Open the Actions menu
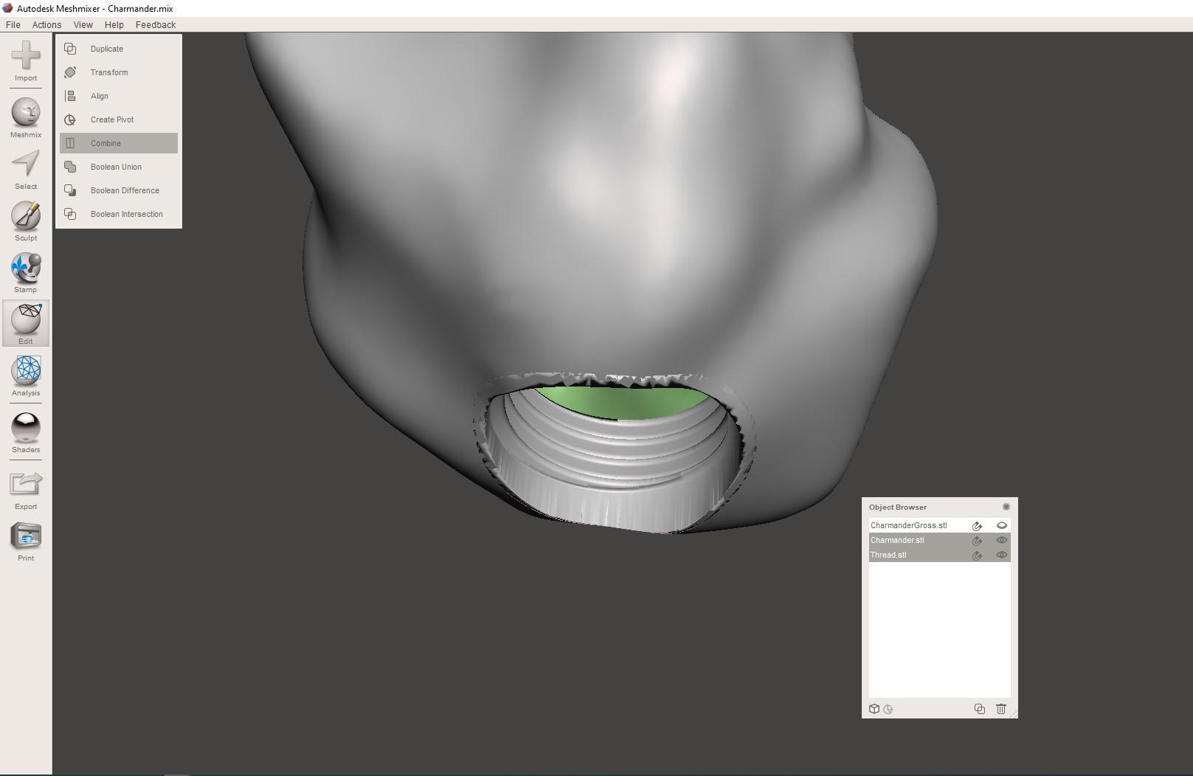This screenshot has width=1193, height=776. [46, 24]
